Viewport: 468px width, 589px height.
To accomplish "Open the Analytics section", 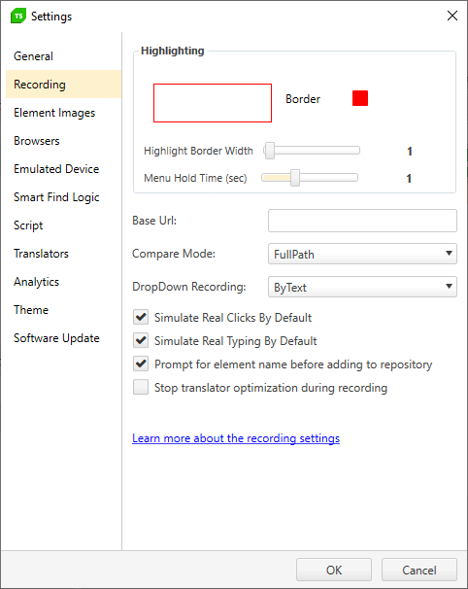I will pos(63,281).
